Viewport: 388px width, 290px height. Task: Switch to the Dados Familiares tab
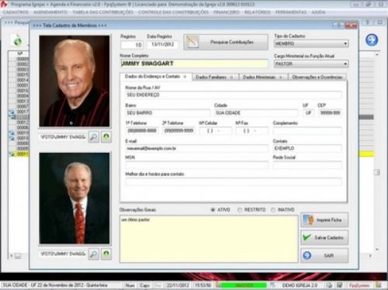pos(215,77)
